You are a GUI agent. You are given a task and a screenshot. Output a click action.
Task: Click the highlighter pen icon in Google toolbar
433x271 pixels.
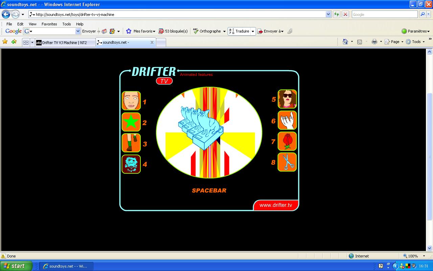click(290, 31)
